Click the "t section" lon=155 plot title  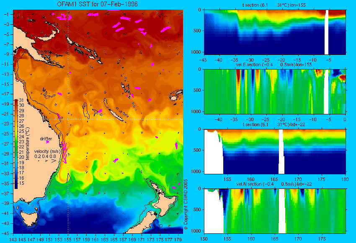(274, 5)
